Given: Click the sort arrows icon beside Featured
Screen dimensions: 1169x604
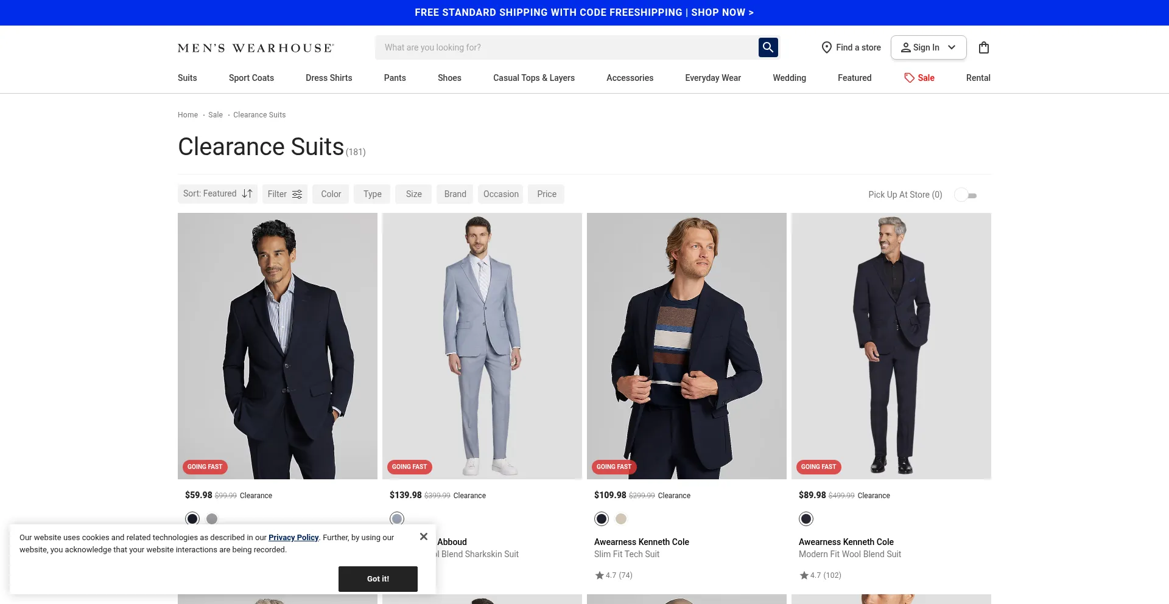Looking at the screenshot, I should [247, 193].
